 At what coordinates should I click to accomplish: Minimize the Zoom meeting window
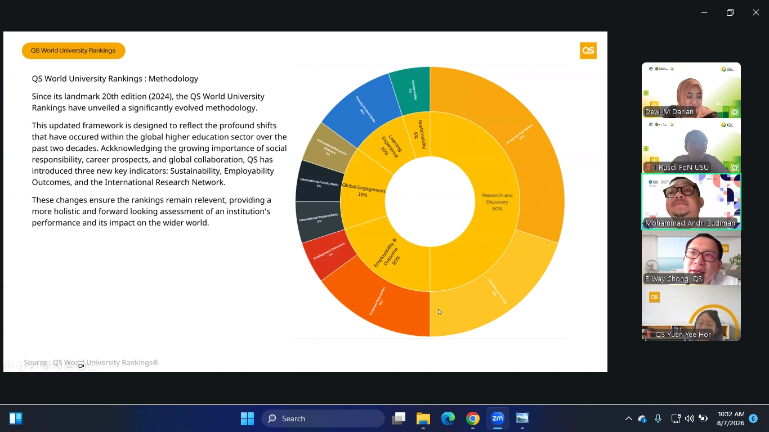point(704,12)
